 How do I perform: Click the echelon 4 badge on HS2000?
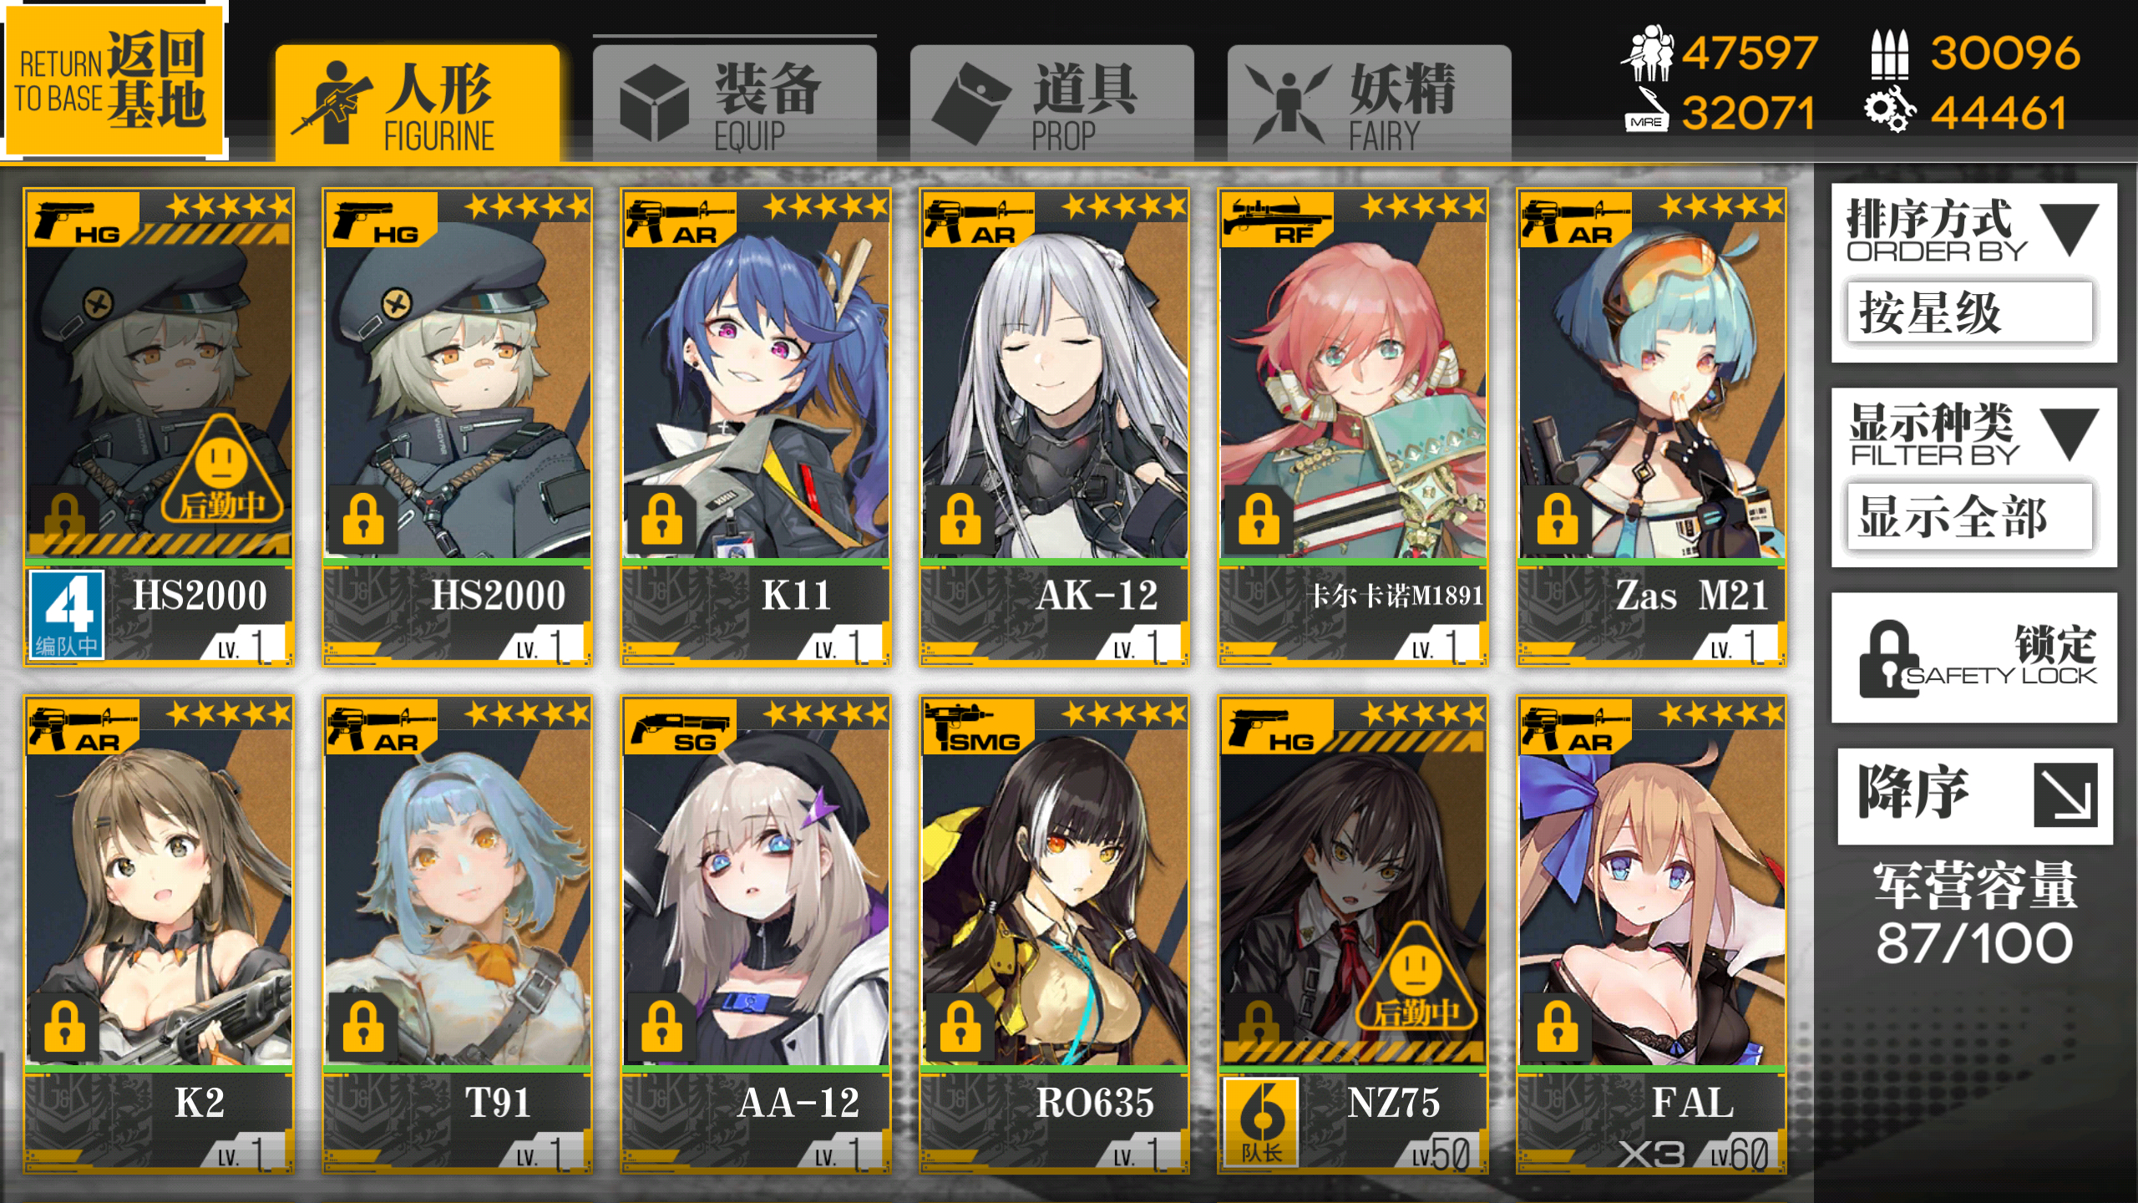[x=67, y=615]
